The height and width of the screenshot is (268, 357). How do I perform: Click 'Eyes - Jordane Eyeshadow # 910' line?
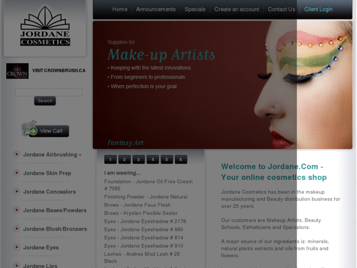[144, 246]
